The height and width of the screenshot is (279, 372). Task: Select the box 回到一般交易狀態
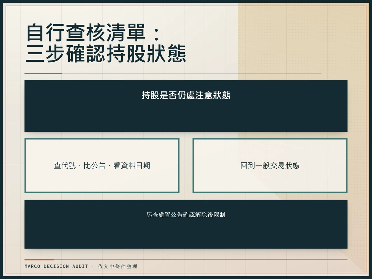coord(270,166)
